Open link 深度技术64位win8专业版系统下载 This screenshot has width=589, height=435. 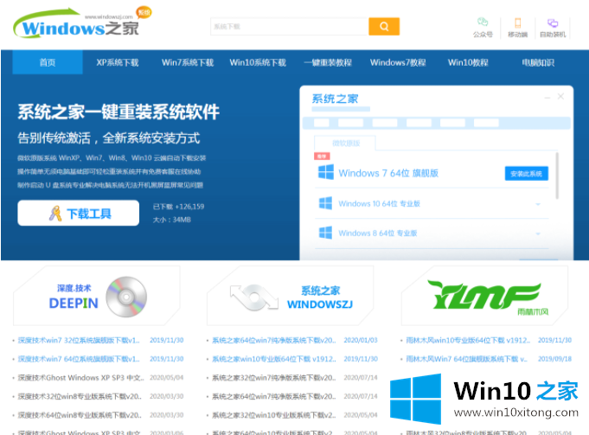80,415
